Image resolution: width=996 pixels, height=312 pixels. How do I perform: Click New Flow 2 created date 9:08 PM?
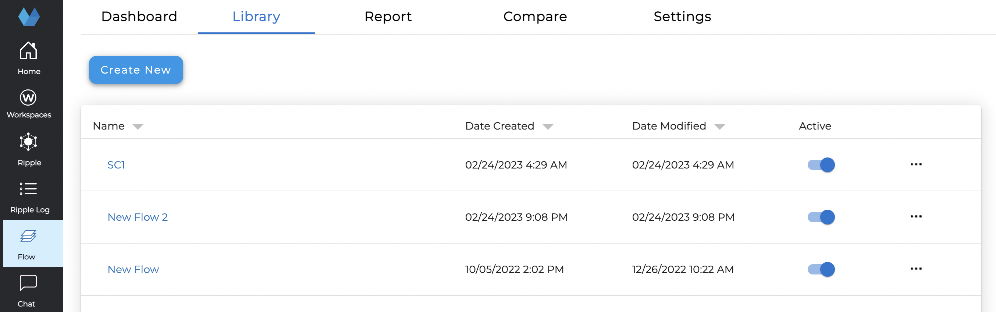pyautogui.click(x=516, y=217)
